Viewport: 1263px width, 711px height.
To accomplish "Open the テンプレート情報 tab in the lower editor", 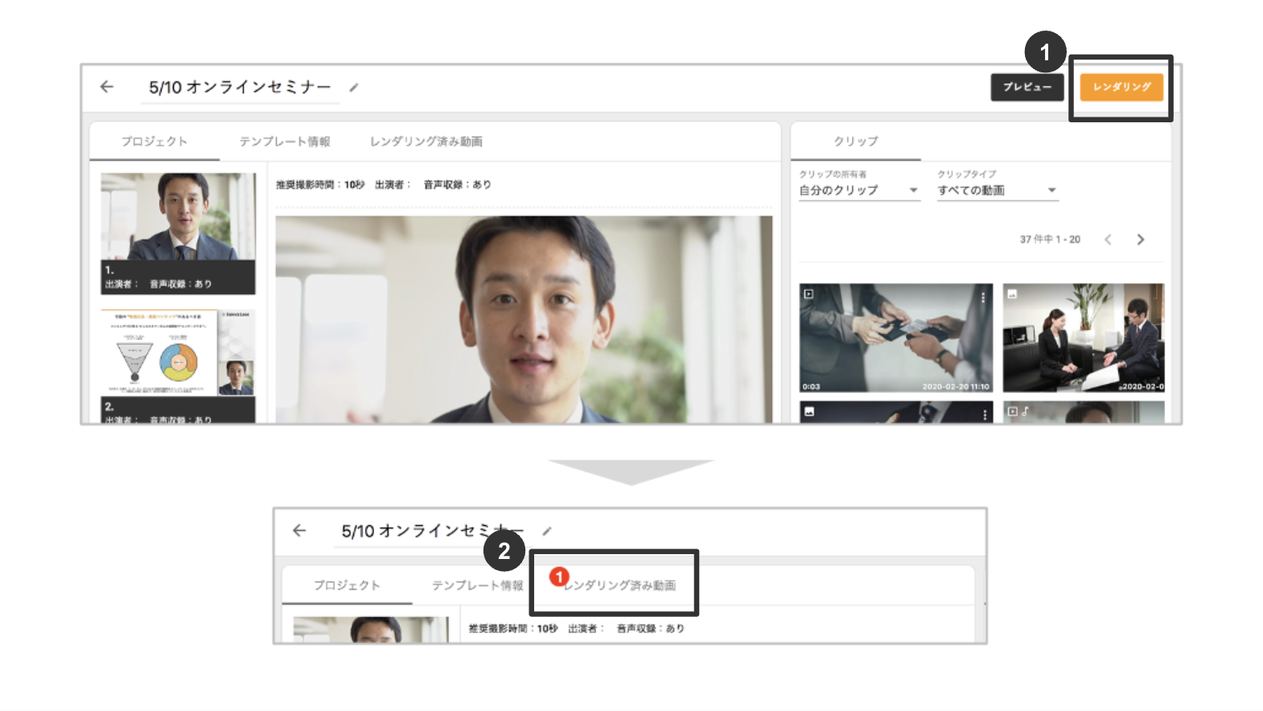I will click(477, 586).
